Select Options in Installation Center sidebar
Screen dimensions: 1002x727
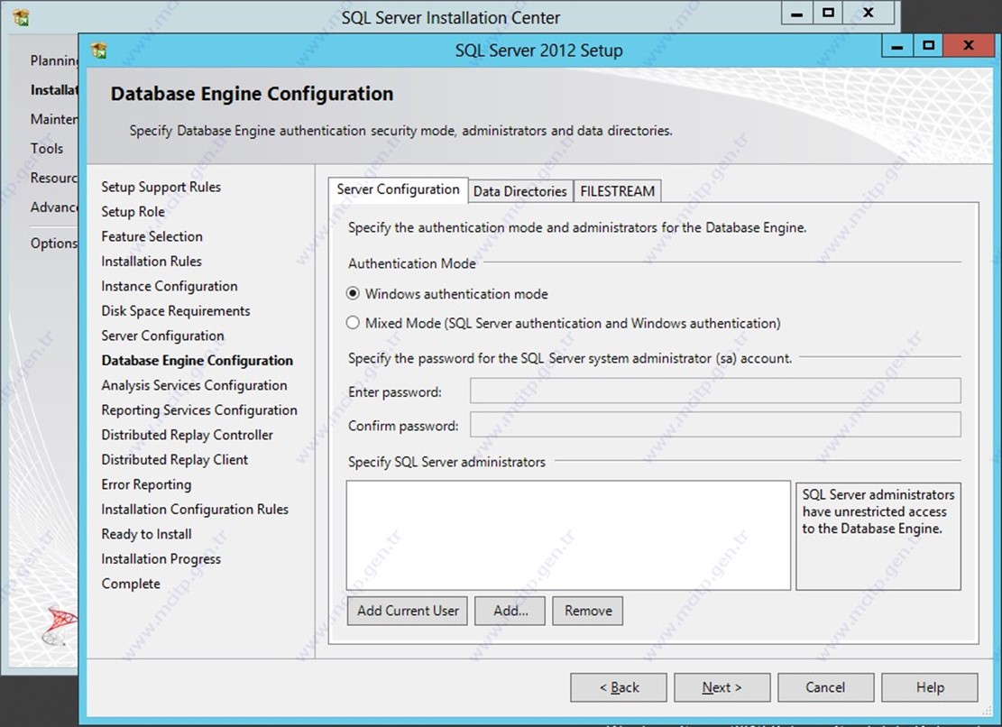point(54,244)
